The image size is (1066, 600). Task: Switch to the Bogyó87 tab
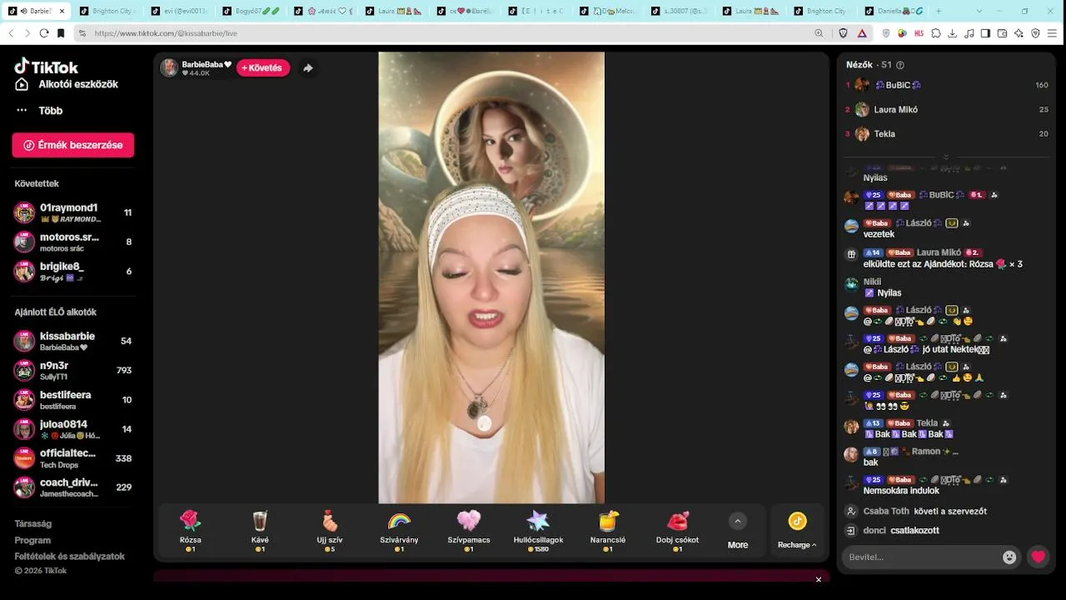252,11
